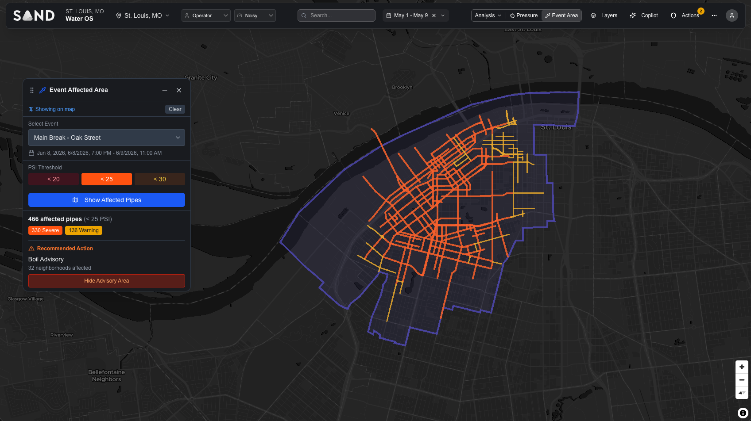Open the three-dots more options menu
Image resolution: width=751 pixels, height=421 pixels.
[x=714, y=15]
